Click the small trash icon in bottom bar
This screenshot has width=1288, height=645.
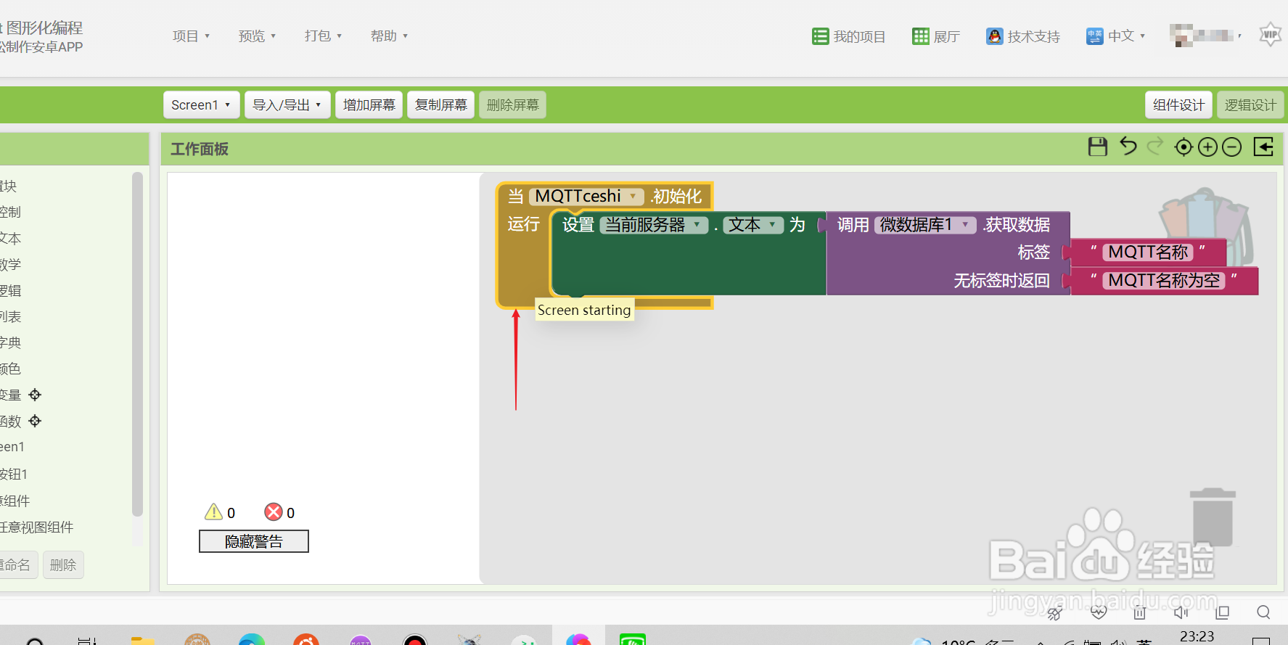(1140, 613)
